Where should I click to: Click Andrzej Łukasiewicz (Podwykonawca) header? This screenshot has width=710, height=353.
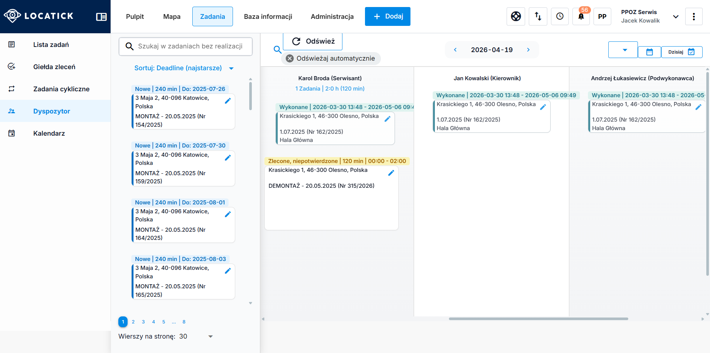pos(642,78)
